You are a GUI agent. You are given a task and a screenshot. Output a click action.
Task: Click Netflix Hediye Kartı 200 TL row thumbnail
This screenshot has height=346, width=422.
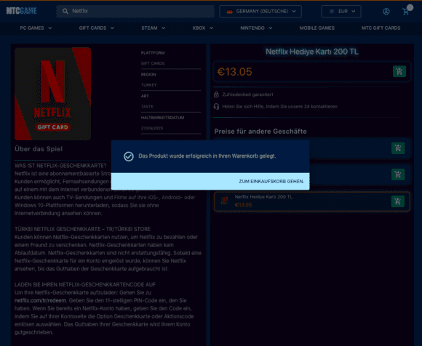[x=224, y=201]
